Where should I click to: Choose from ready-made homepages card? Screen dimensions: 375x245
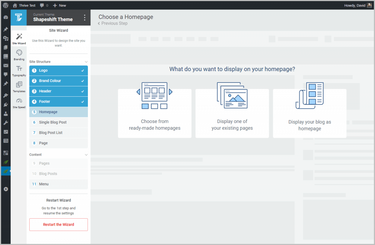tap(155, 113)
